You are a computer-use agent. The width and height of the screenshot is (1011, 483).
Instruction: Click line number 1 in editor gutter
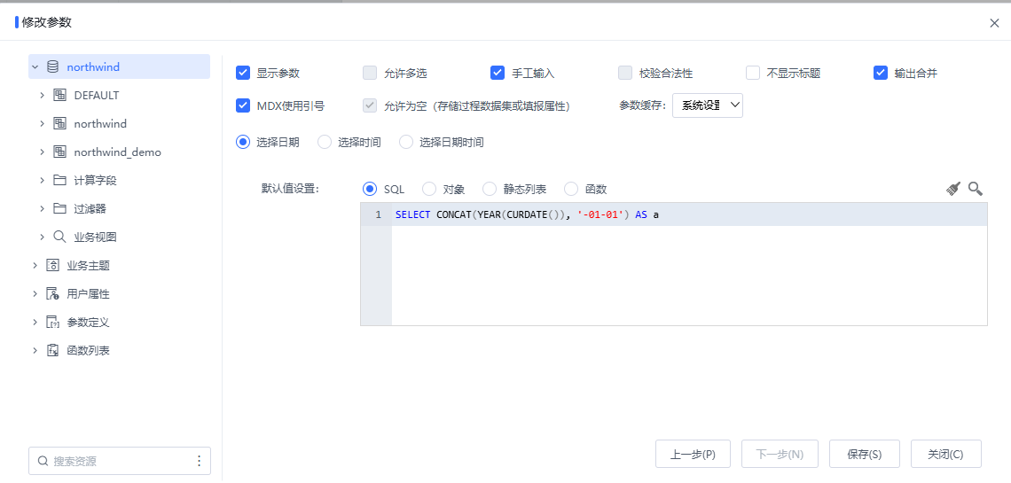pos(378,214)
